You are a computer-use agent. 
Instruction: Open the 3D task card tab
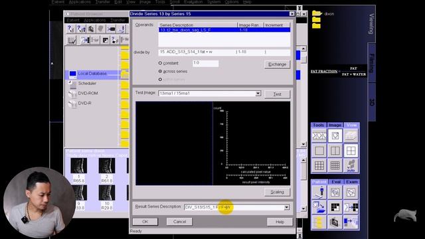372,102
